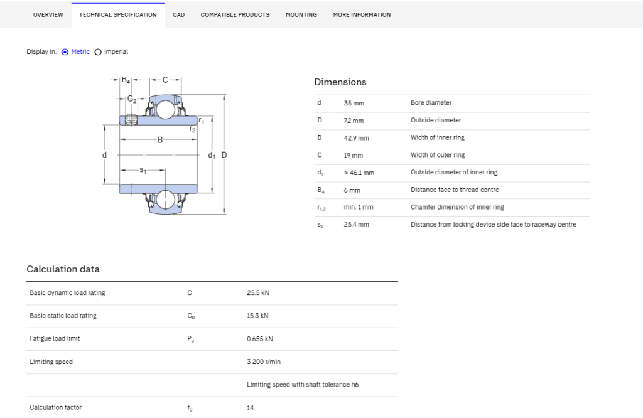The height and width of the screenshot is (418, 643).
Task: Click the 'D' symbol in Dimensions table
Action: point(320,120)
